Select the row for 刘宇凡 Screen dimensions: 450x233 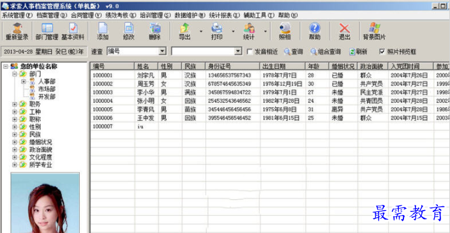pos(270,75)
